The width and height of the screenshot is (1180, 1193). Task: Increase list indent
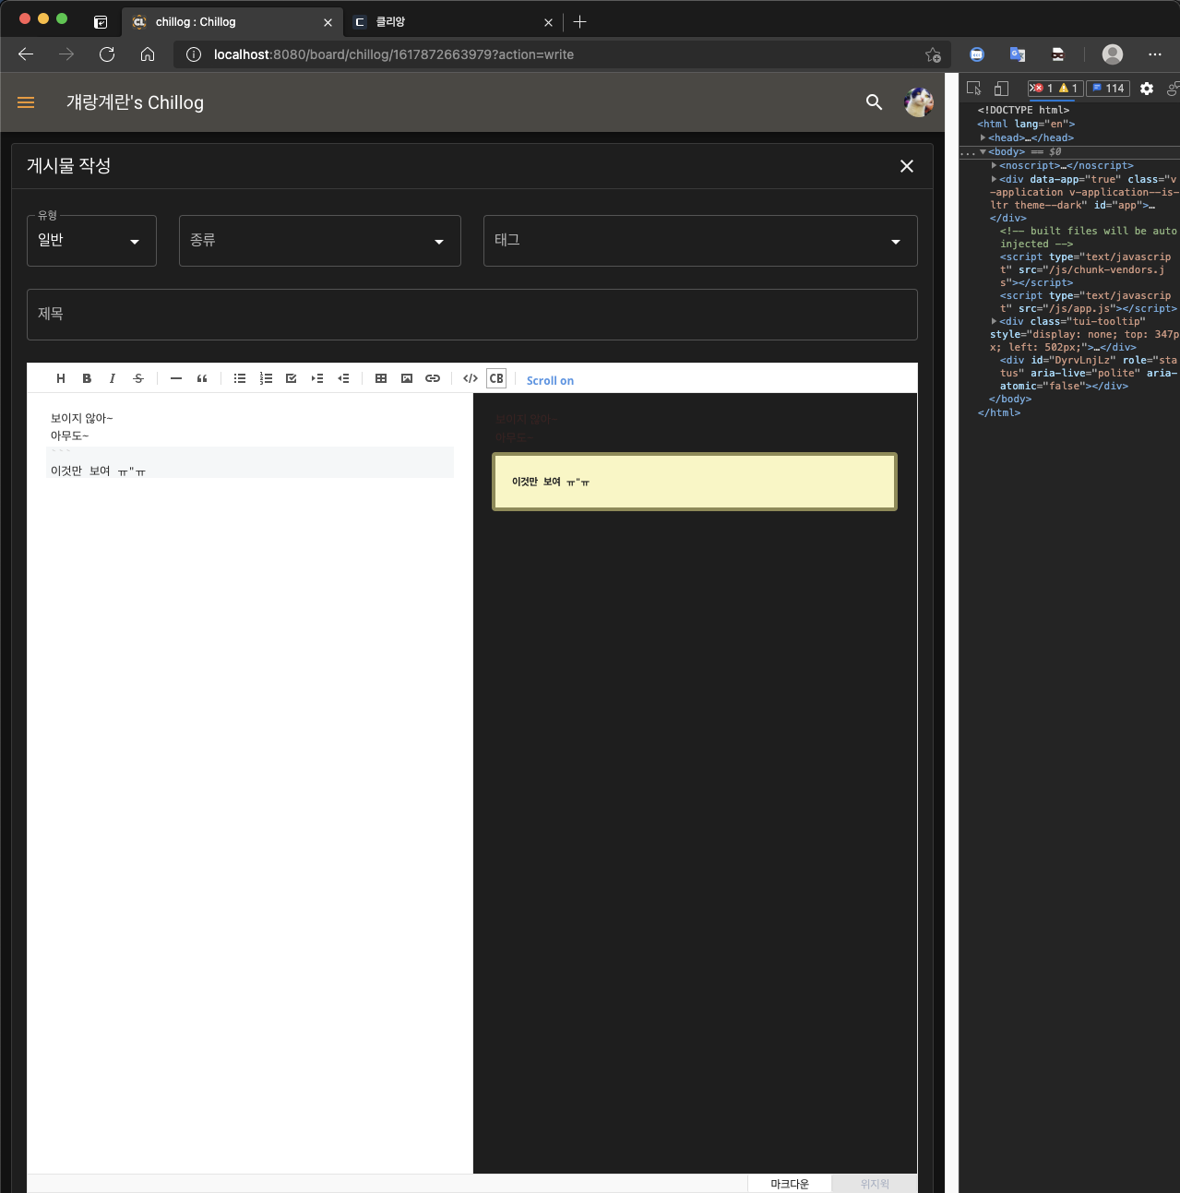(x=317, y=378)
